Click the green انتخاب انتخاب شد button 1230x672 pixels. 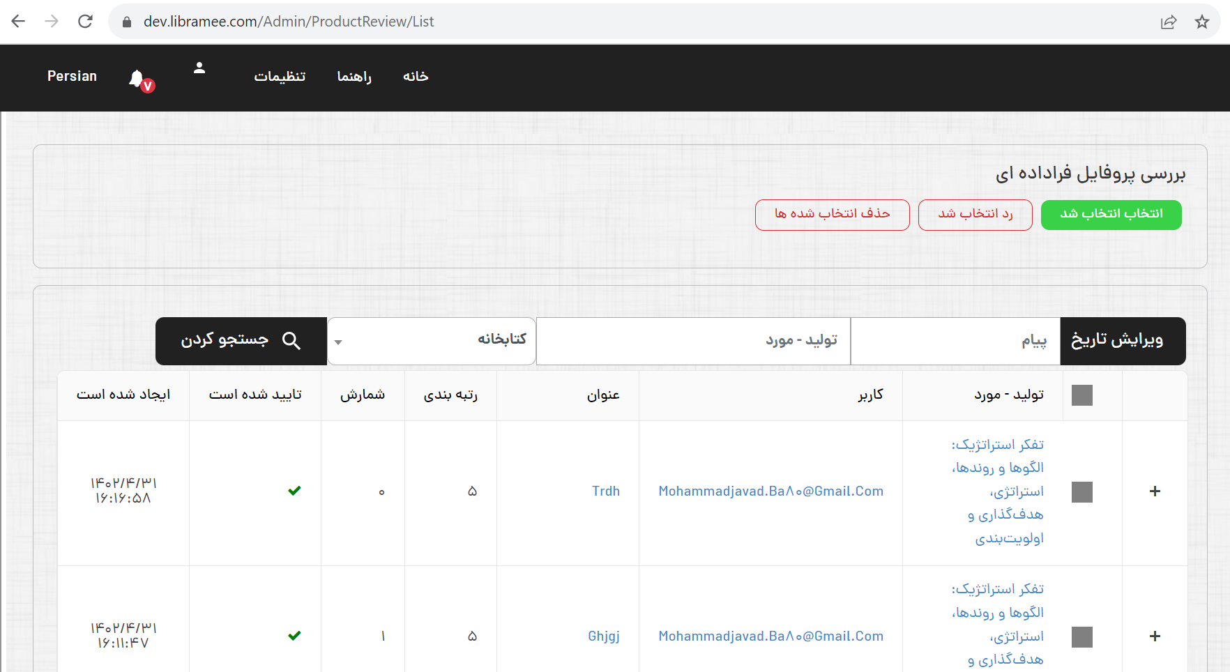tap(1111, 214)
